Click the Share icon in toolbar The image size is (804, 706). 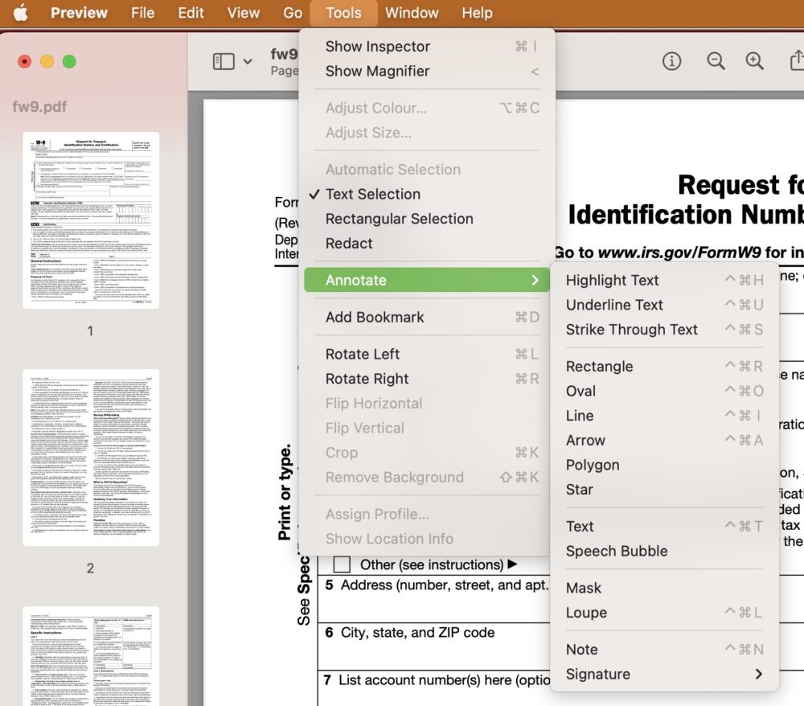(x=796, y=61)
